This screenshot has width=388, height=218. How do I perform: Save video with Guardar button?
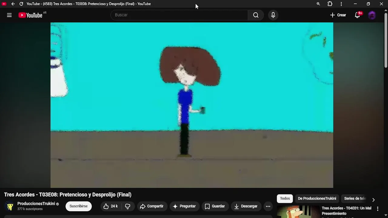(x=215, y=206)
